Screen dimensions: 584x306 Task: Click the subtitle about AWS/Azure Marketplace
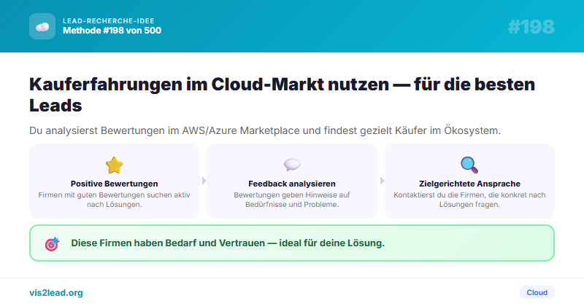265,131
